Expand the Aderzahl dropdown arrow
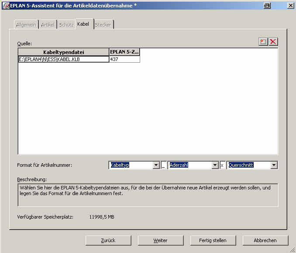Screen dimensions: 296x253 [x=215, y=165]
